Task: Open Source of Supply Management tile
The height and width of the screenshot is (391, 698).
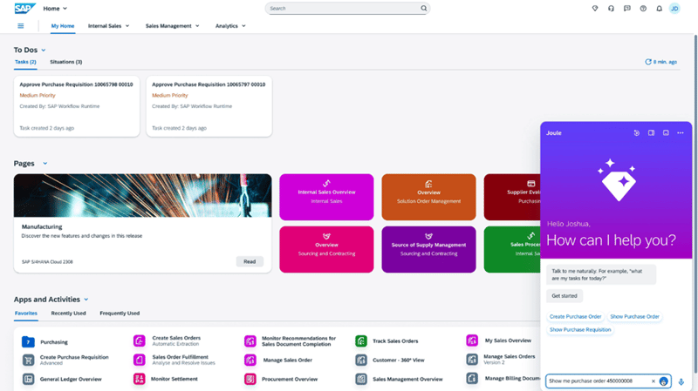Action: (428, 249)
